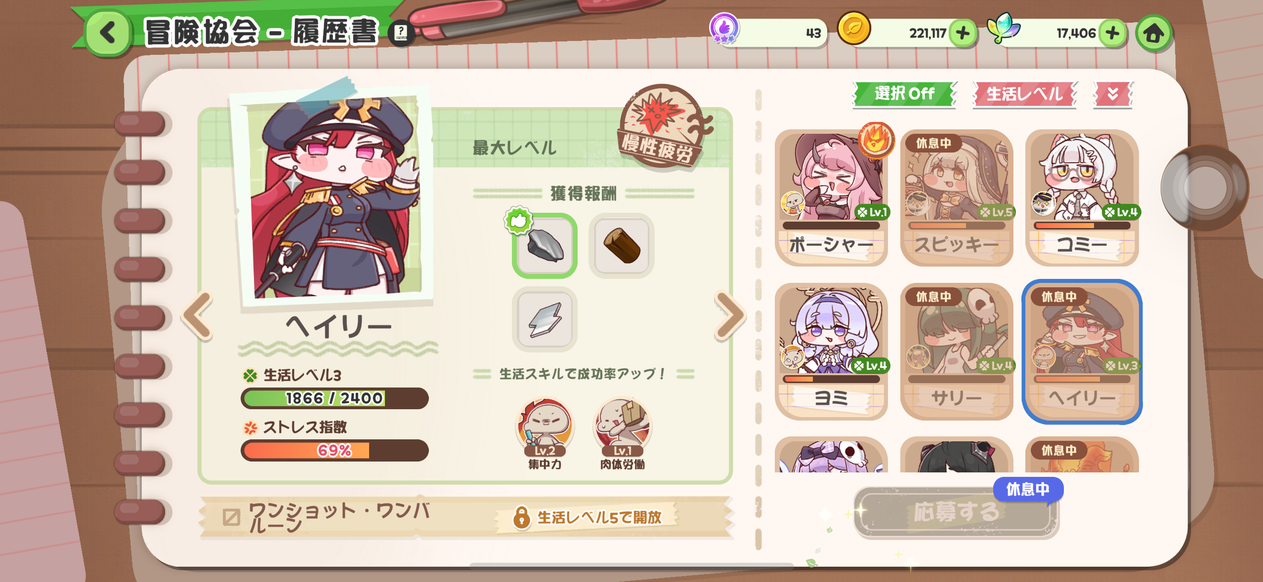Go back with the green arrow button

pyautogui.click(x=108, y=33)
